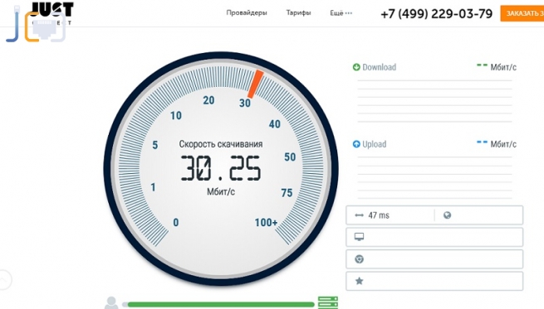Click the orange ЗАКАЗАТЬ button
The height and width of the screenshot is (309, 544).
522,13
